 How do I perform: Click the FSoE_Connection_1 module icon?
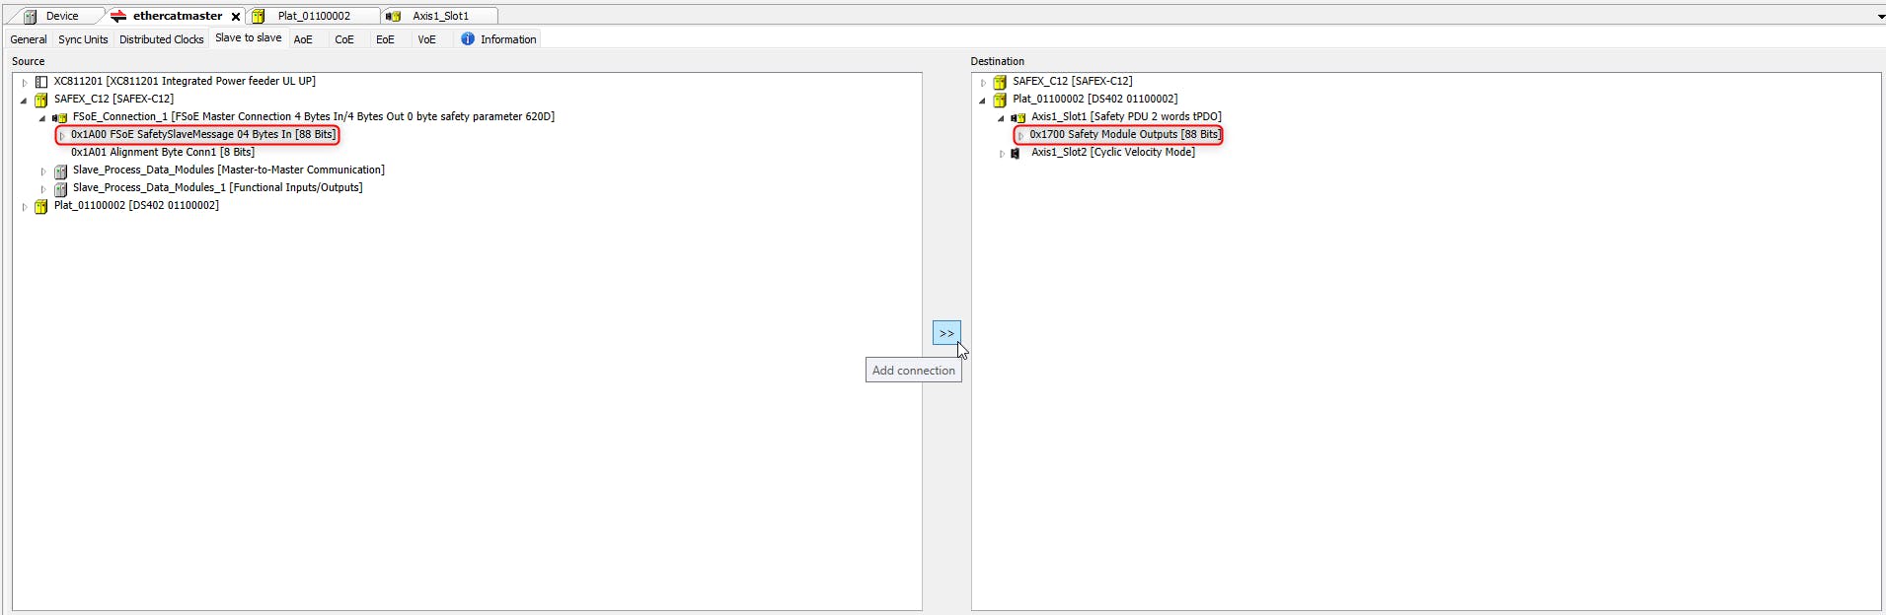point(60,118)
